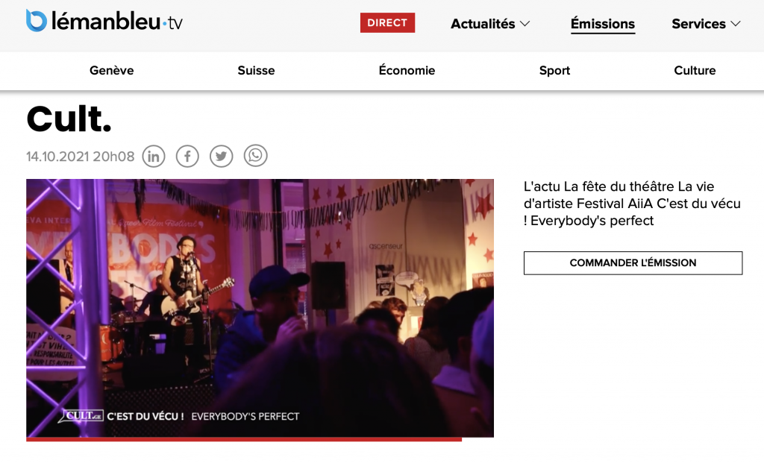Click the chevron next to Services

[x=736, y=24]
